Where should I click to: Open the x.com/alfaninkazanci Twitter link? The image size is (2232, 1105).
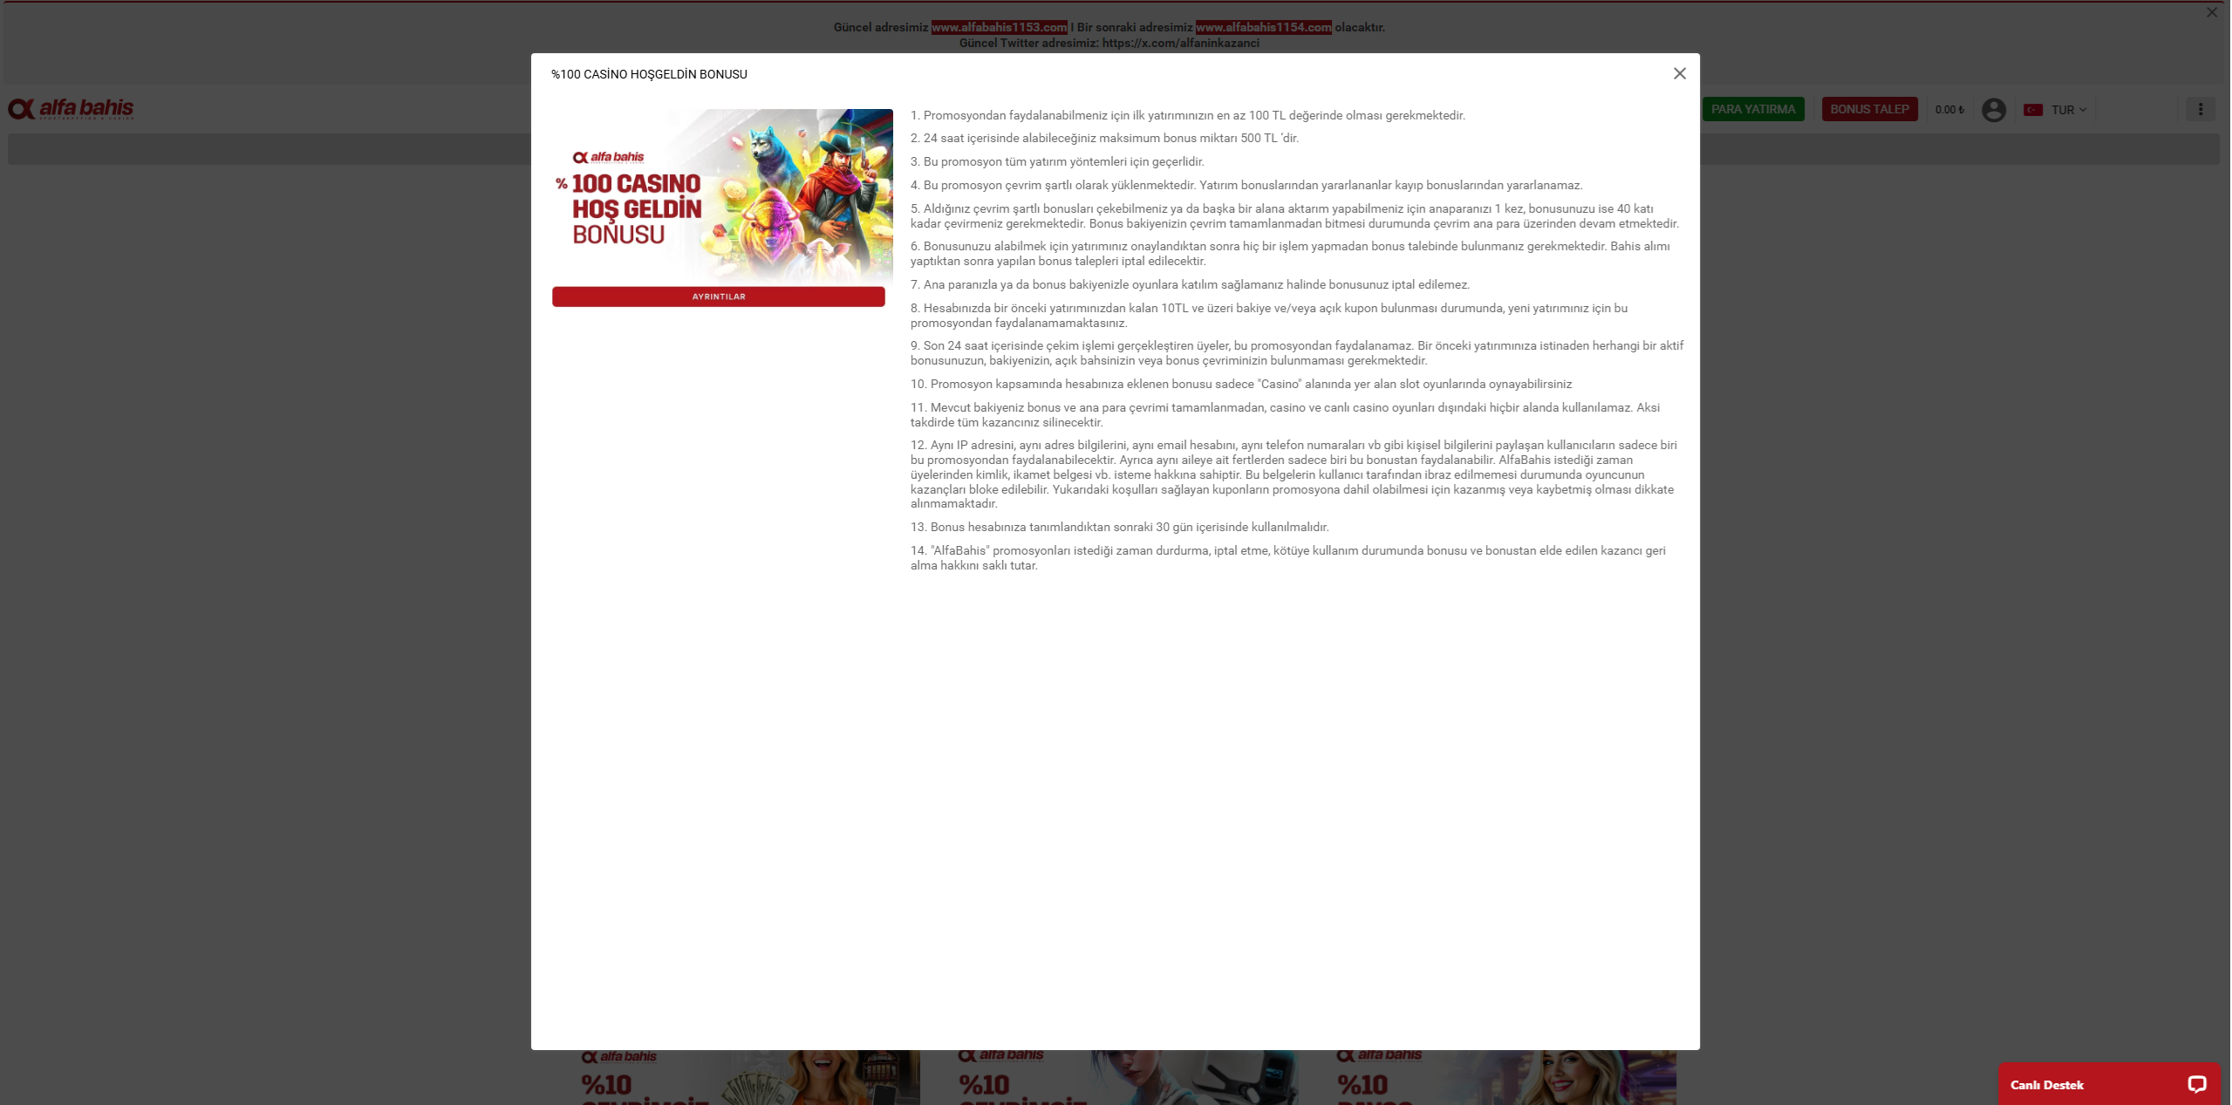pos(1180,43)
